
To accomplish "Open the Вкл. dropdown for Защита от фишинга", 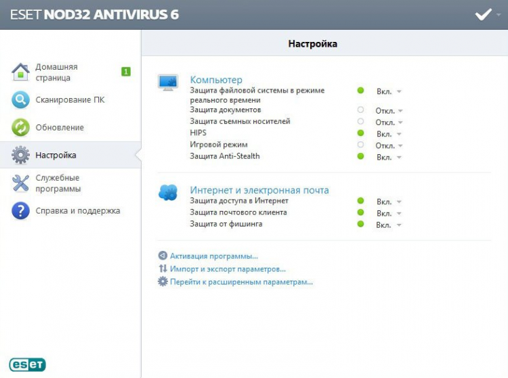I will [x=389, y=225].
